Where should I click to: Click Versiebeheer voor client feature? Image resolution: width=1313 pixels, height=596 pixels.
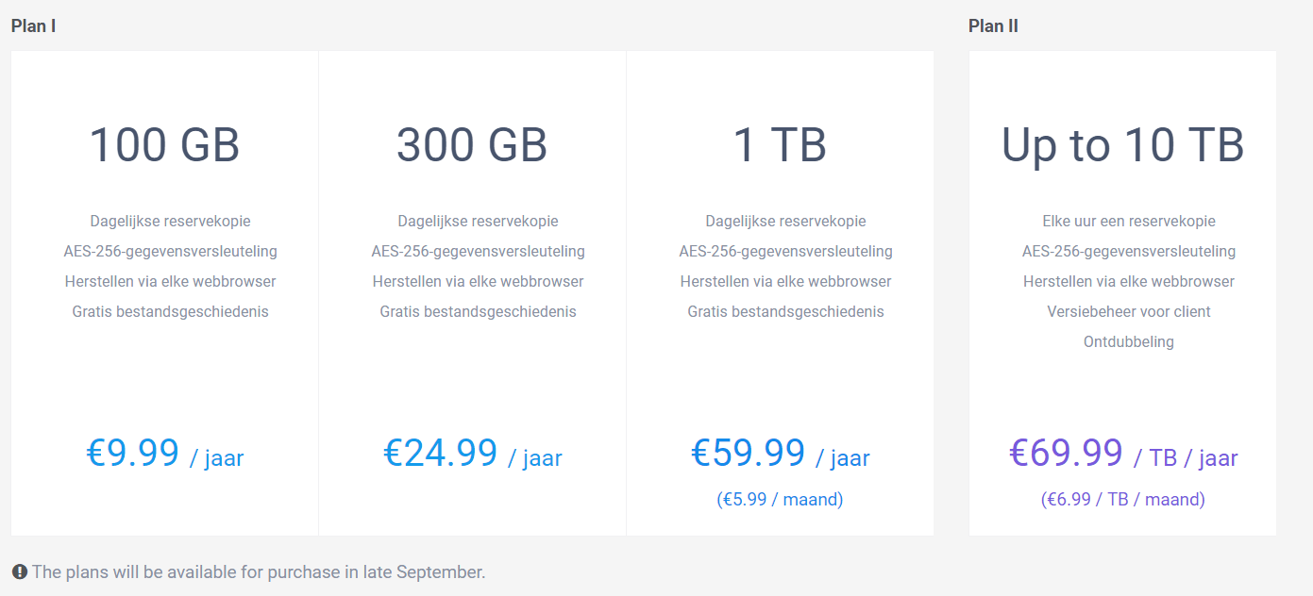click(x=1128, y=311)
